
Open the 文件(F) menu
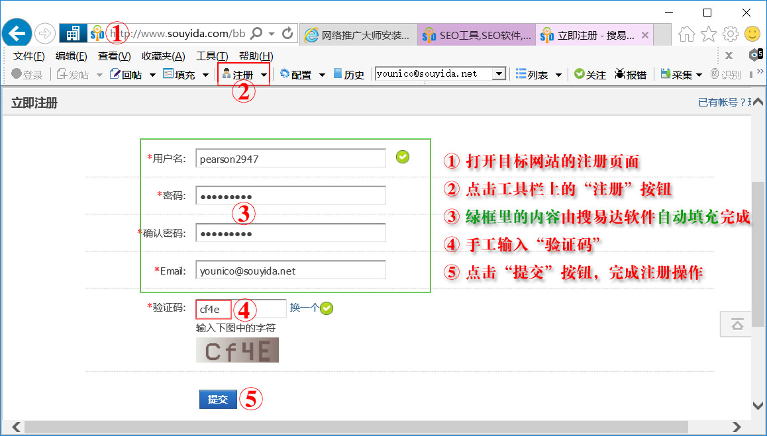click(29, 56)
